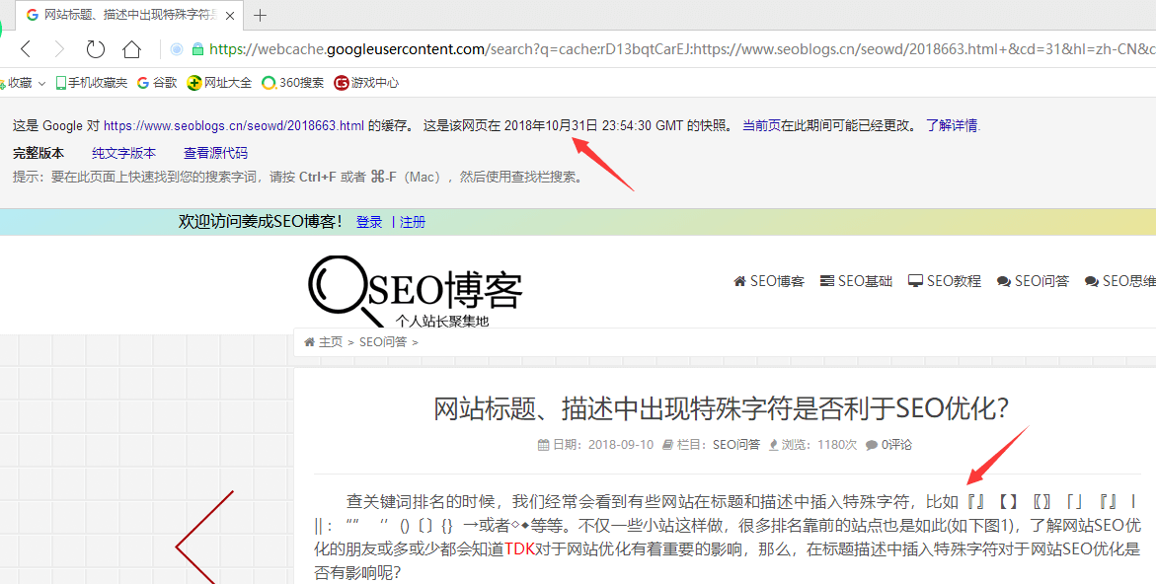Click 个人站长聚集地 tagline under logo
The width and height of the screenshot is (1156, 584).
click(442, 322)
